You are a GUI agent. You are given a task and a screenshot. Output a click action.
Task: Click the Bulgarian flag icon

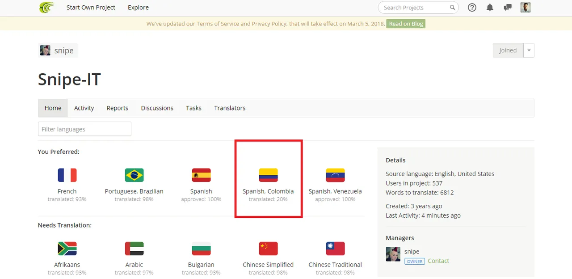pyautogui.click(x=201, y=248)
